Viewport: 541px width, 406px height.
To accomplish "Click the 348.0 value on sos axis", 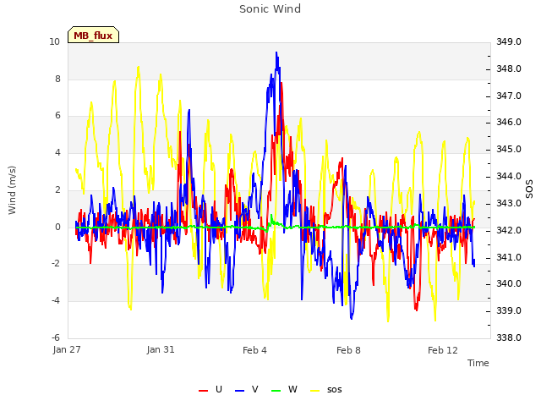I will click(x=509, y=69).
